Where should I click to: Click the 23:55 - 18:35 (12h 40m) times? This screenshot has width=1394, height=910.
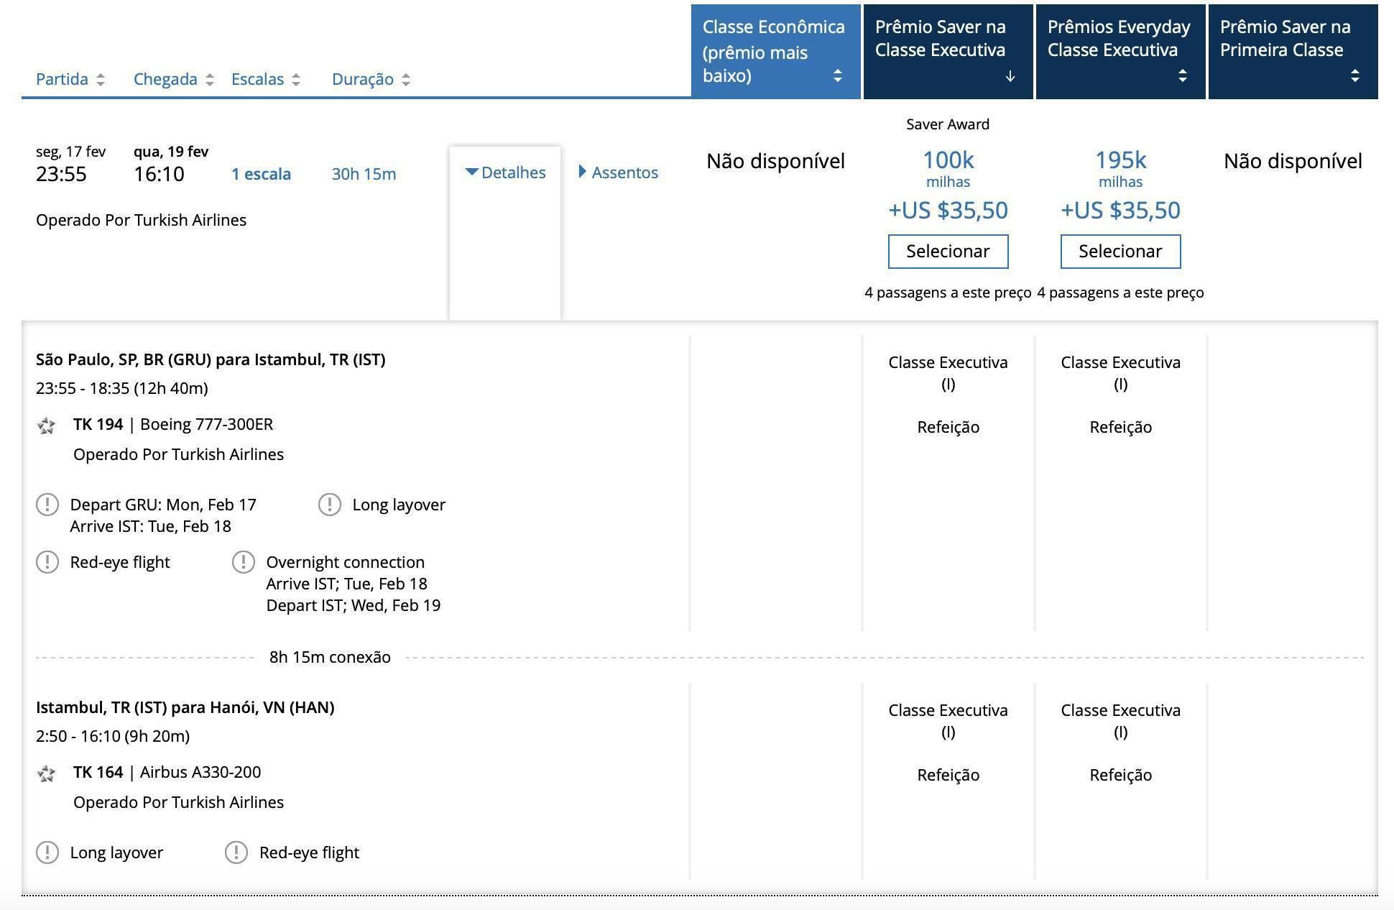(x=122, y=388)
